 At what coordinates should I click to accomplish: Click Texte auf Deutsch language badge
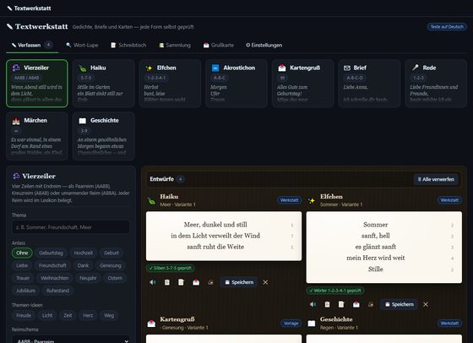[x=447, y=27]
